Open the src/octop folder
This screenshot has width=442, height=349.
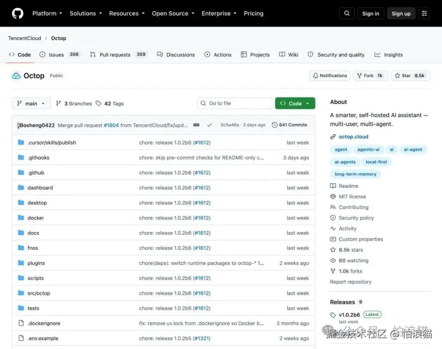pyautogui.click(x=39, y=293)
